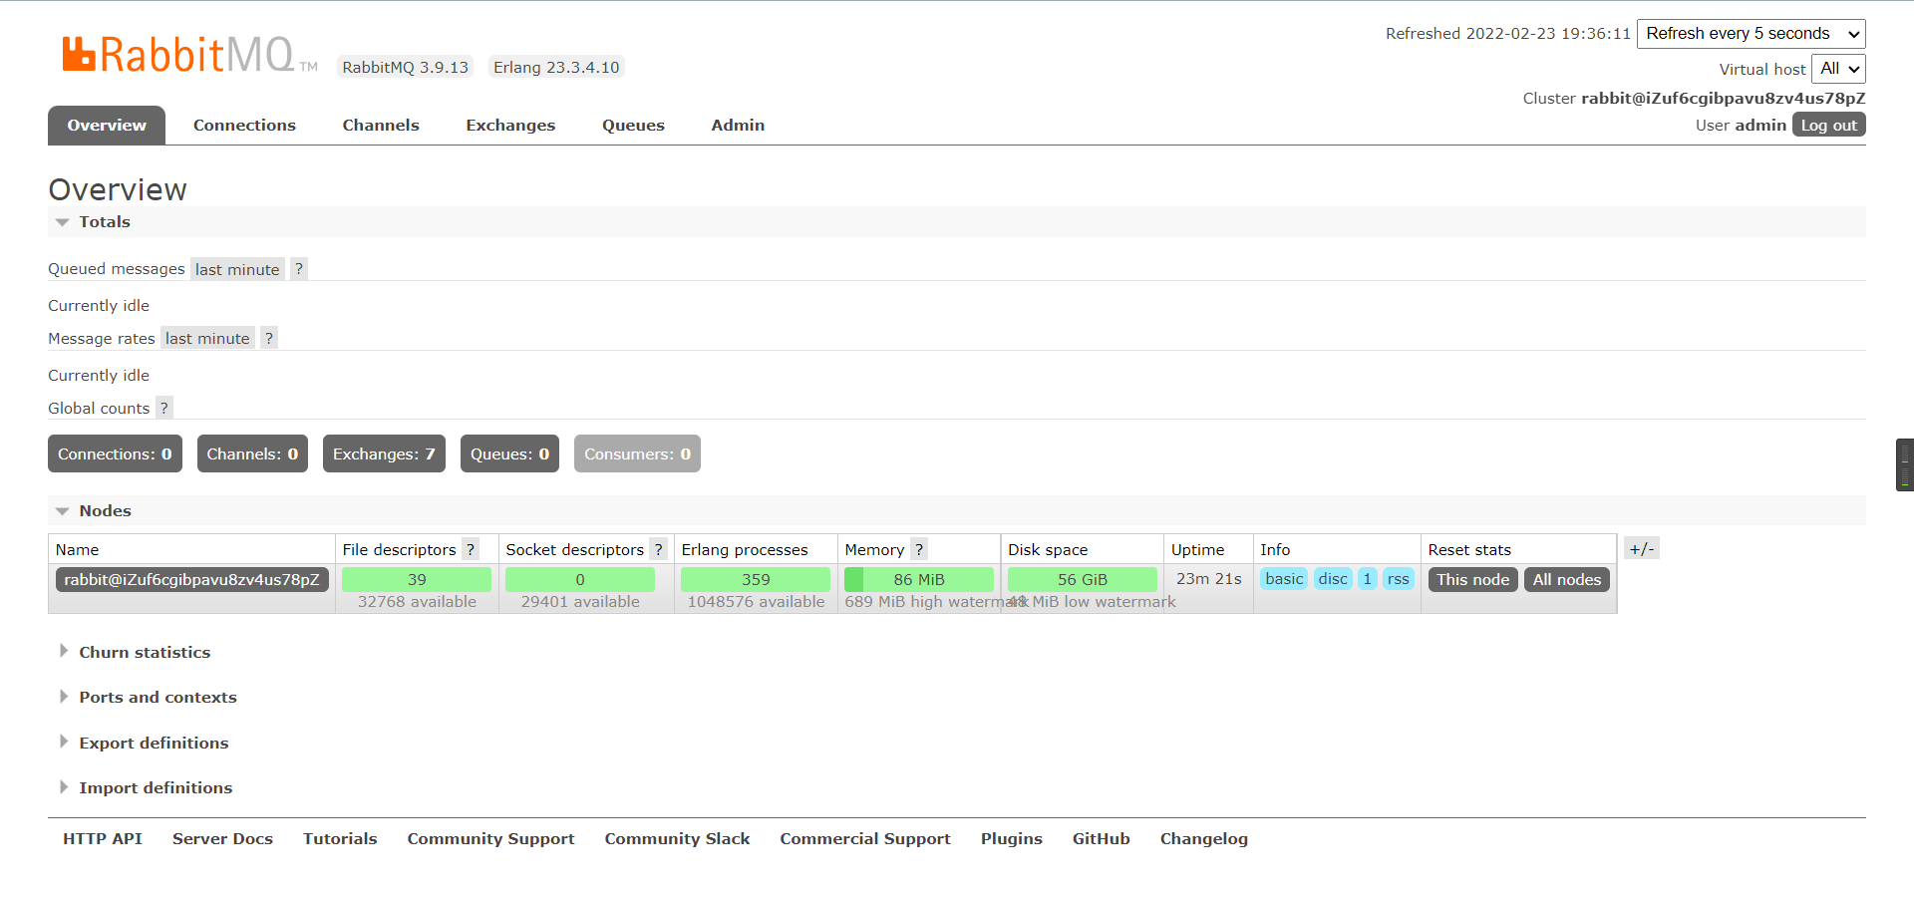Open the Tutorials link

pyautogui.click(x=340, y=839)
